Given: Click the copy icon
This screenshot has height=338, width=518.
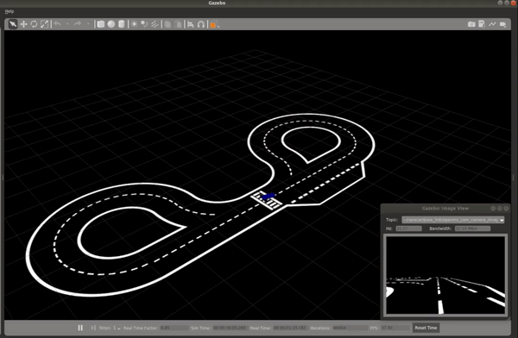Looking at the screenshot, I should tap(167, 24).
